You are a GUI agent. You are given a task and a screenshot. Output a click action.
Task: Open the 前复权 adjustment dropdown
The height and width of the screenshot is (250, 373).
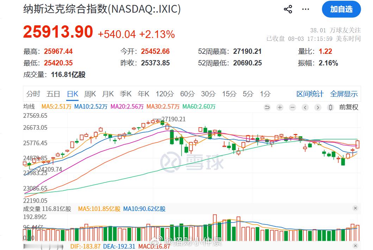(348, 107)
